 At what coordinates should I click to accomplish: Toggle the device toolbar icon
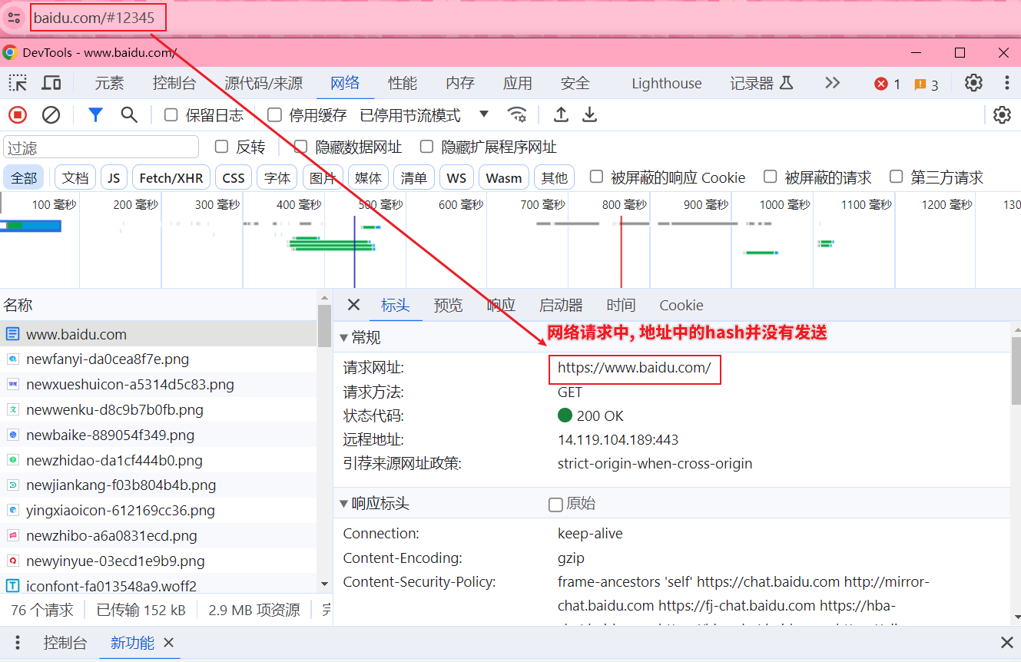pyautogui.click(x=51, y=83)
